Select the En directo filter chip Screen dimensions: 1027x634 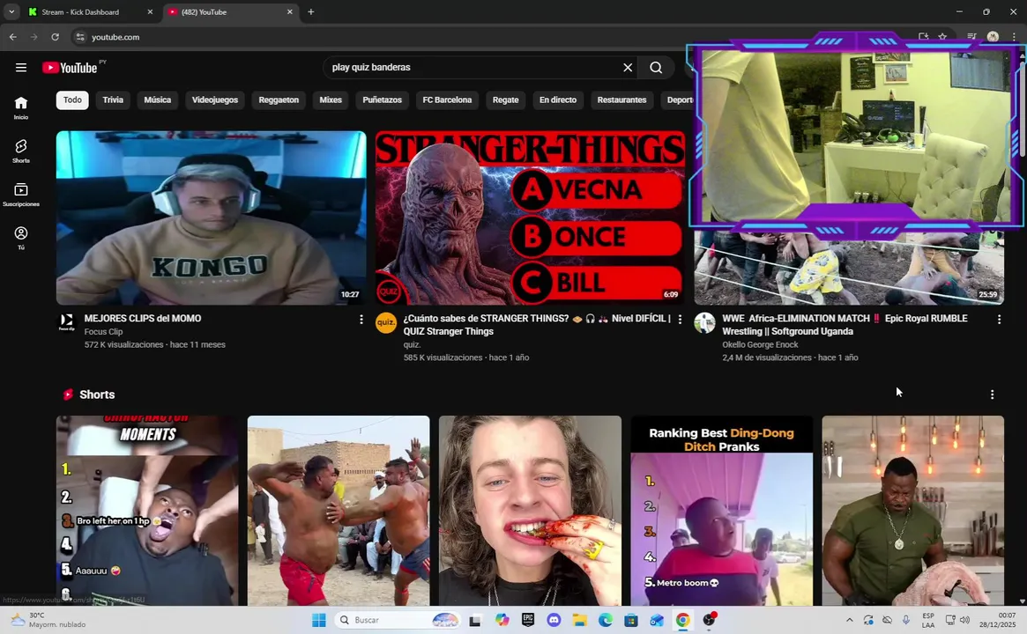pyautogui.click(x=558, y=100)
